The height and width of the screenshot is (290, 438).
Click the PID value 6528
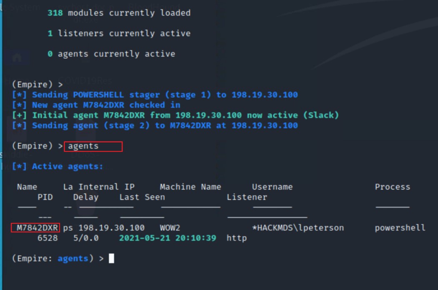click(x=48, y=238)
